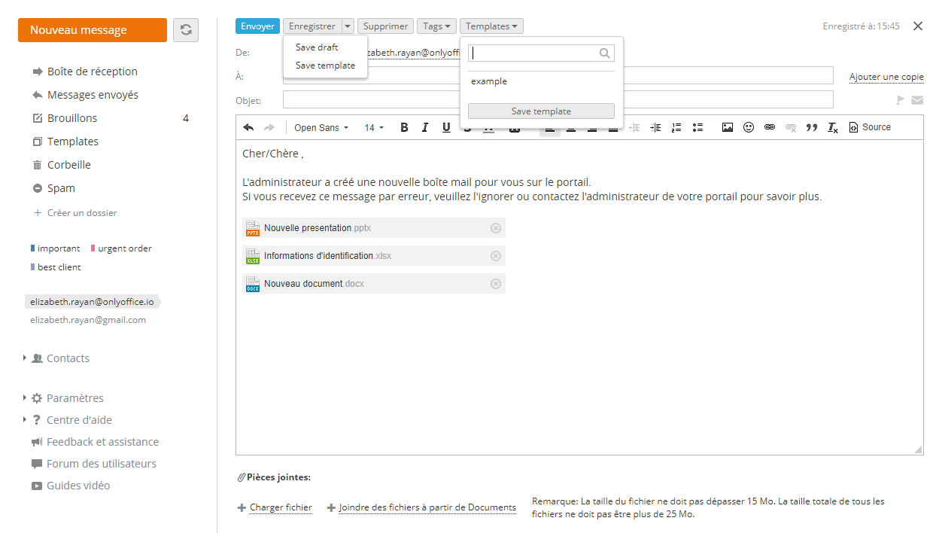Select the urgent order tag
This screenshot has width=933, height=533.
(x=124, y=248)
